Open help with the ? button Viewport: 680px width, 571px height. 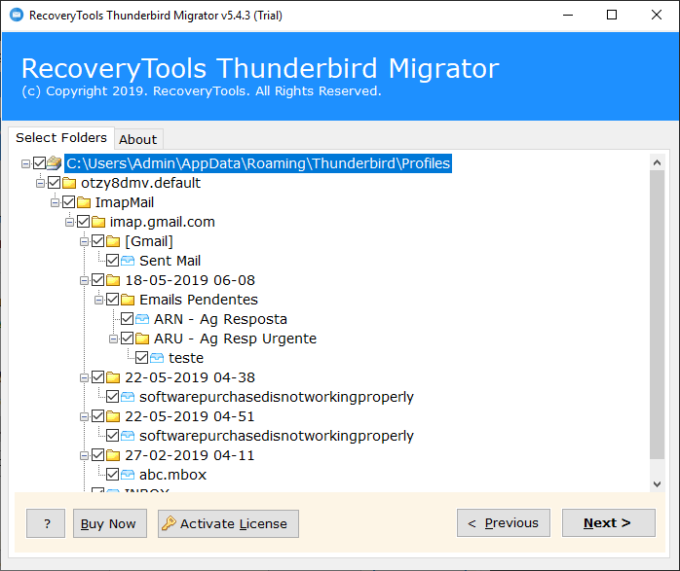(46, 523)
